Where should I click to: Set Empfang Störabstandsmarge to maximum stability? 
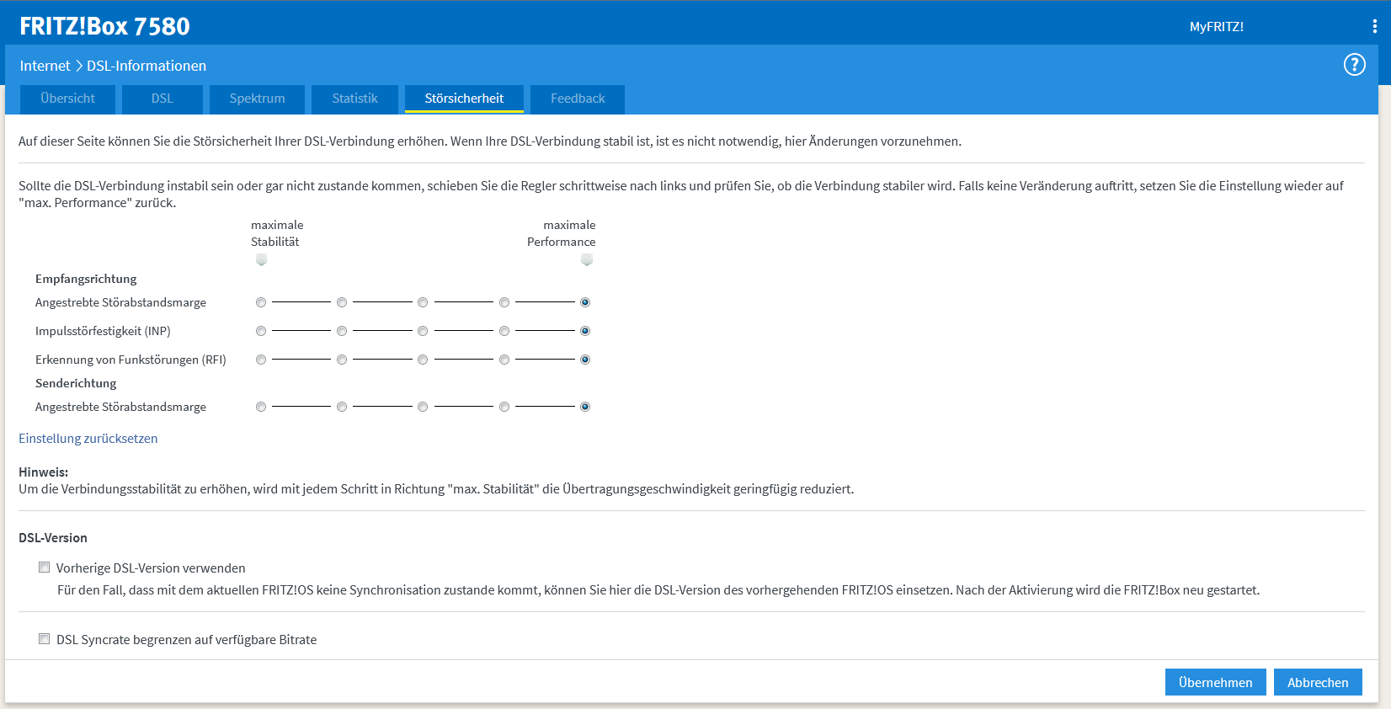pos(261,302)
